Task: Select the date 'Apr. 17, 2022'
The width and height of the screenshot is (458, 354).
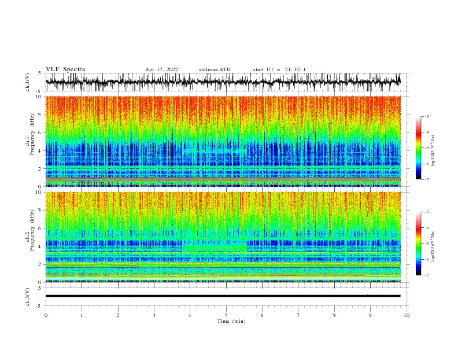Action: point(161,69)
